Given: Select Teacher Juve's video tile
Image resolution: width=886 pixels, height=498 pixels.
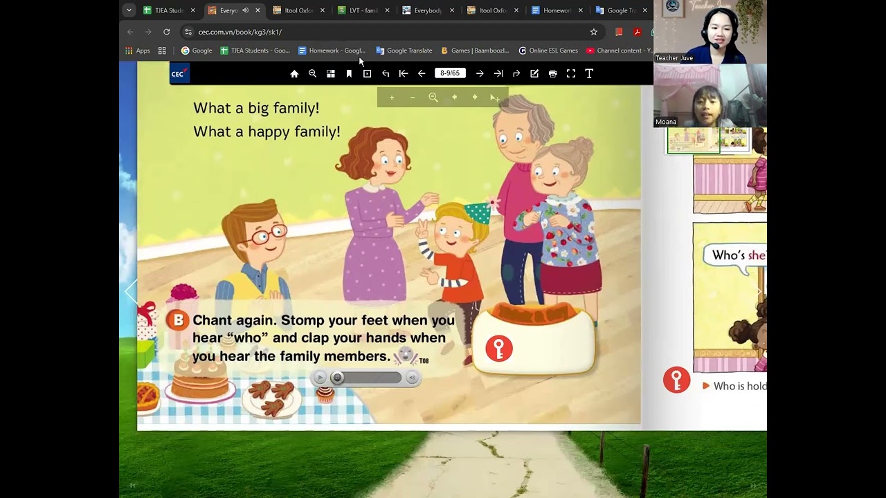Looking at the screenshot, I should (710, 32).
